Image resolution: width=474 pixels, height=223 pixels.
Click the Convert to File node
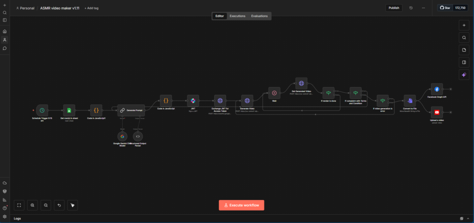pos(410,101)
